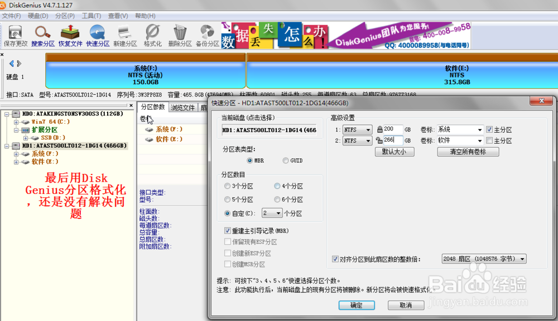This screenshot has width=558, height=321.
Task: Switch to the 浏览文件 tab
Action: tap(182, 108)
